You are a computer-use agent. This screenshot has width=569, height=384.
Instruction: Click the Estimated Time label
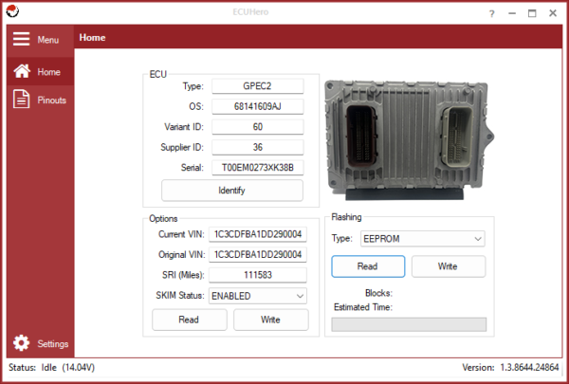click(363, 307)
